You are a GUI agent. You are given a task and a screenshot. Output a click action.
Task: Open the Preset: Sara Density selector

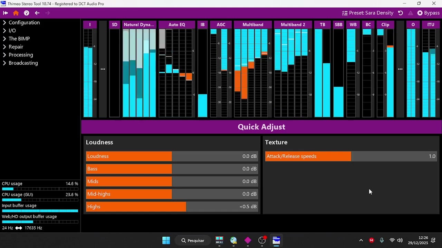[x=368, y=13]
